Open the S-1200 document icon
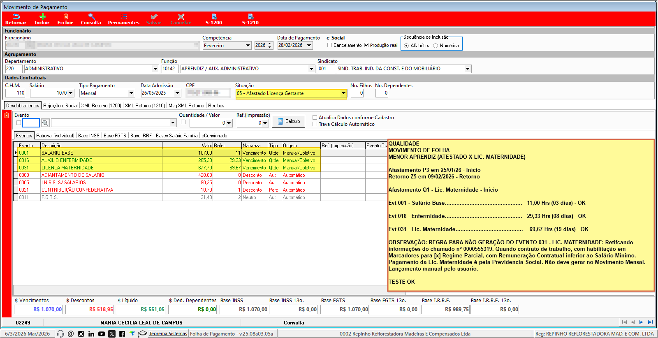 (214, 17)
